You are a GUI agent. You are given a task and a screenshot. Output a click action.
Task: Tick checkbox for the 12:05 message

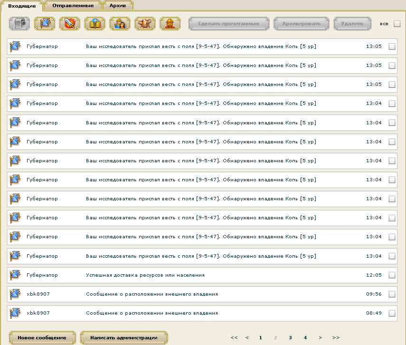pos(392,275)
